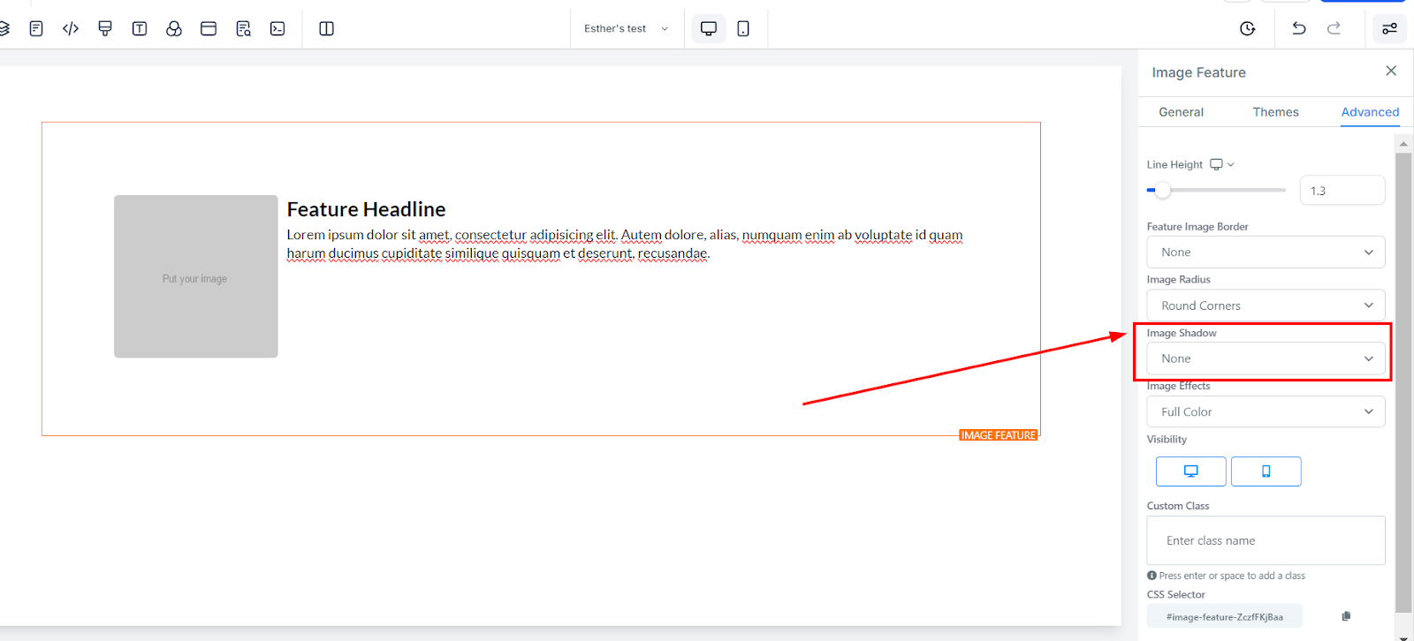This screenshot has height=641, width=1414.
Task: Open the Image Radius dropdown
Action: click(1266, 305)
